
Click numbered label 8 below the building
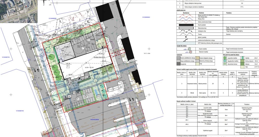click(86, 77)
